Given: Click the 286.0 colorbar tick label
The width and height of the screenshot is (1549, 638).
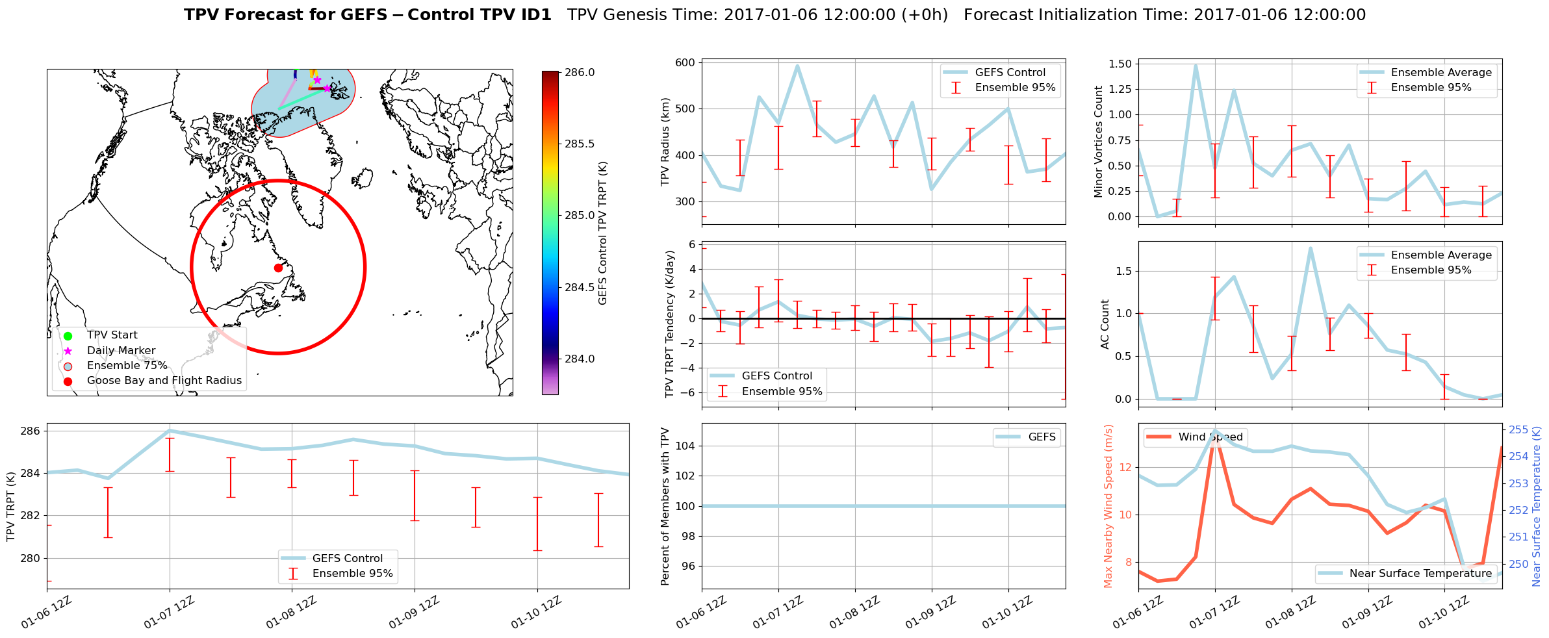Looking at the screenshot, I should pos(580,72).
